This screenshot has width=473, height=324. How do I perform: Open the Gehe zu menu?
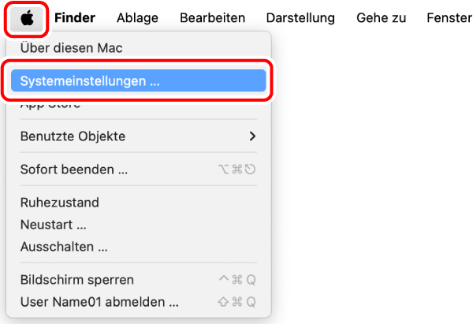(380, 17)
